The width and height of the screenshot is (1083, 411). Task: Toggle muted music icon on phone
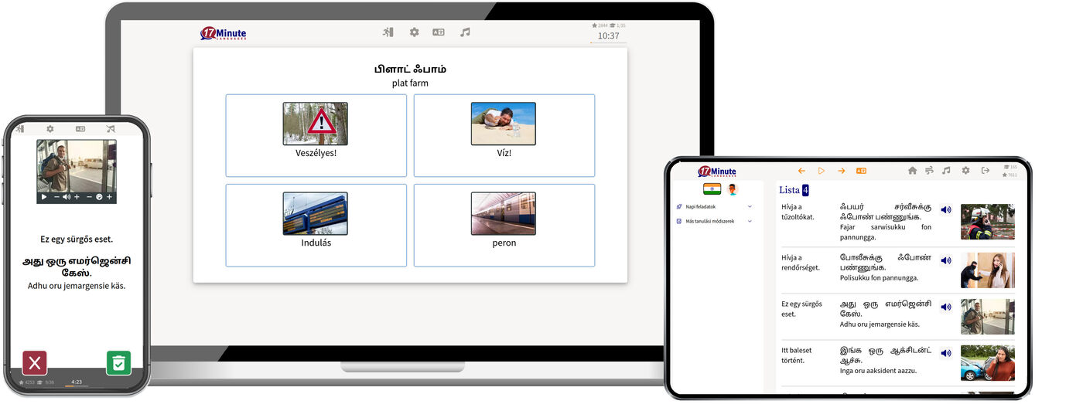[x=111, y=129]
